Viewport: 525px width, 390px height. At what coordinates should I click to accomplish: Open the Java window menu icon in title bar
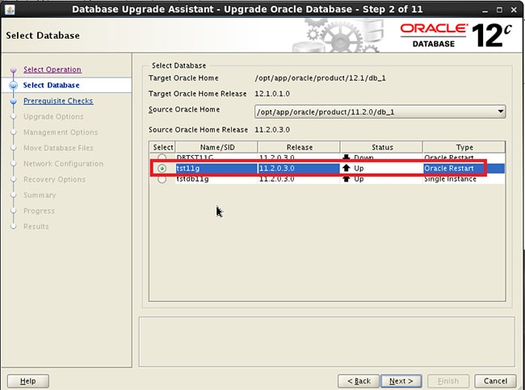(10, 10)
